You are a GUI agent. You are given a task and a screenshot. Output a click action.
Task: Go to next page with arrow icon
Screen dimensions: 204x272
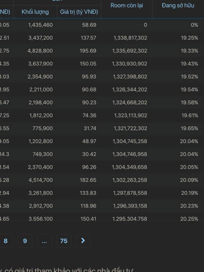click(x=83, y=241)
